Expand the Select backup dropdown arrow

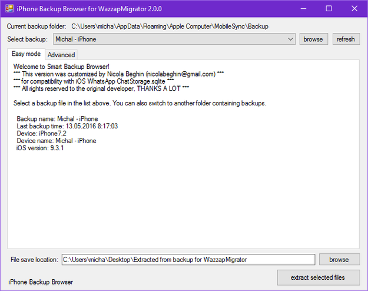pyautogui.click(x=291, y=39)
